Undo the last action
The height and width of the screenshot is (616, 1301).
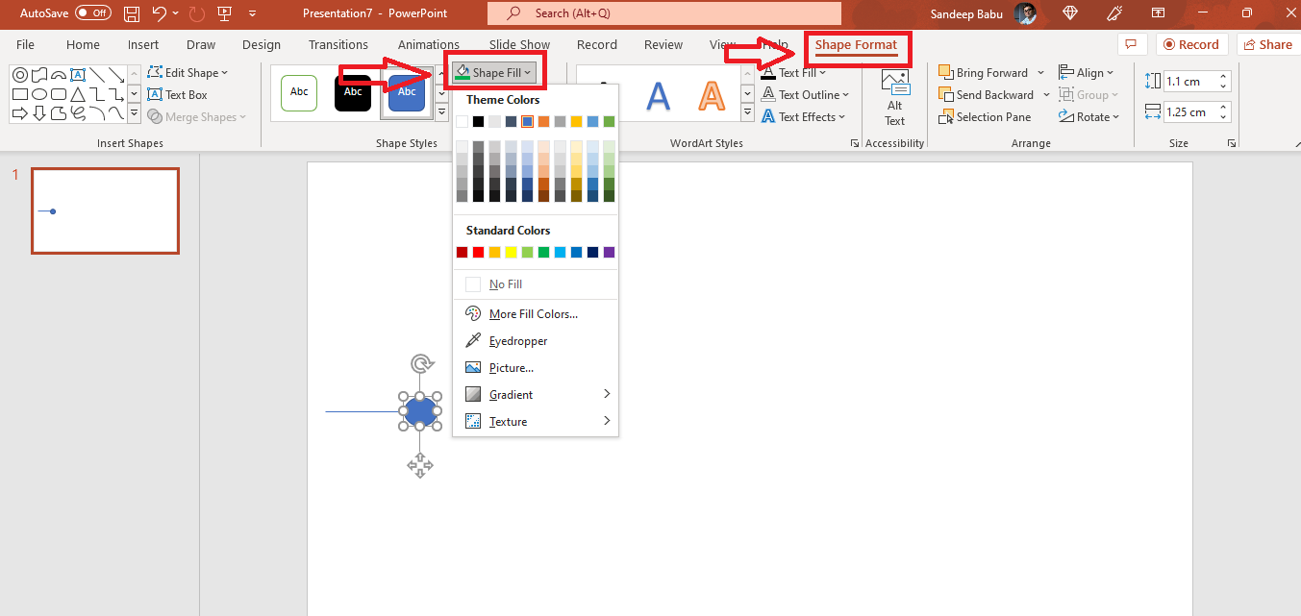pos(160,13)
